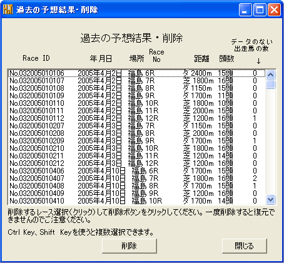Select race No.032005010209 福島 9R row

136,141
